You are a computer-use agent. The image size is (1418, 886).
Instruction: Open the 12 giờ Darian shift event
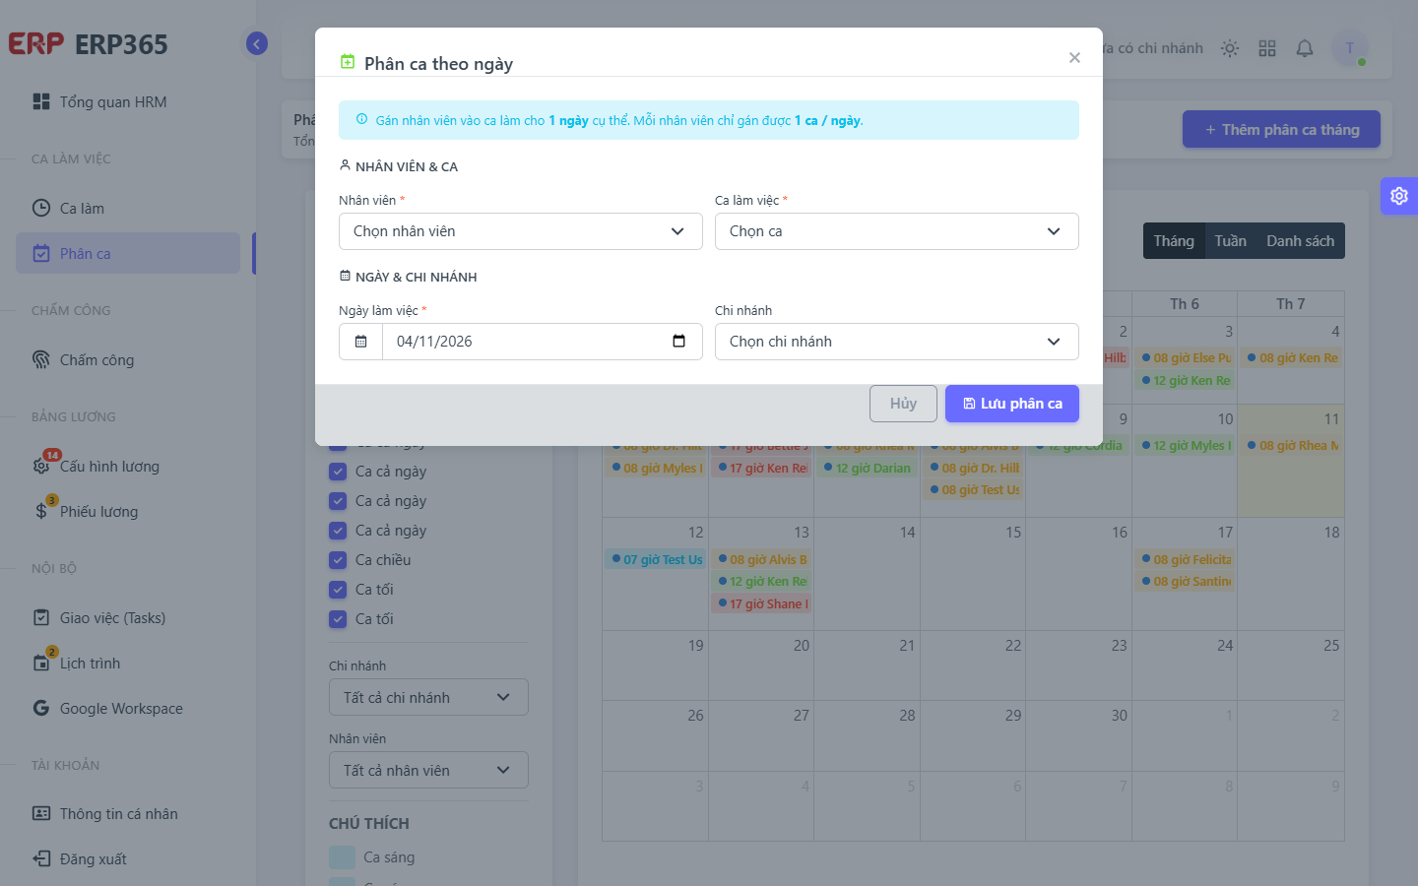(x=868, y=468)
